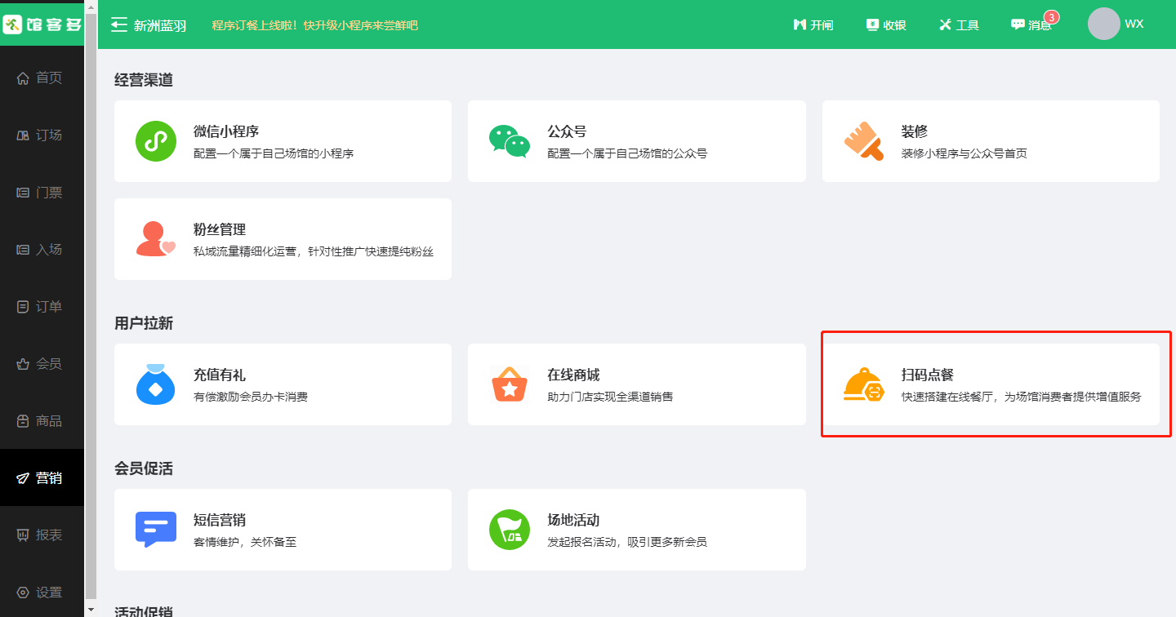Go to 首页 in the sidebar
The image size is (1176, 617).
point(42,78)
